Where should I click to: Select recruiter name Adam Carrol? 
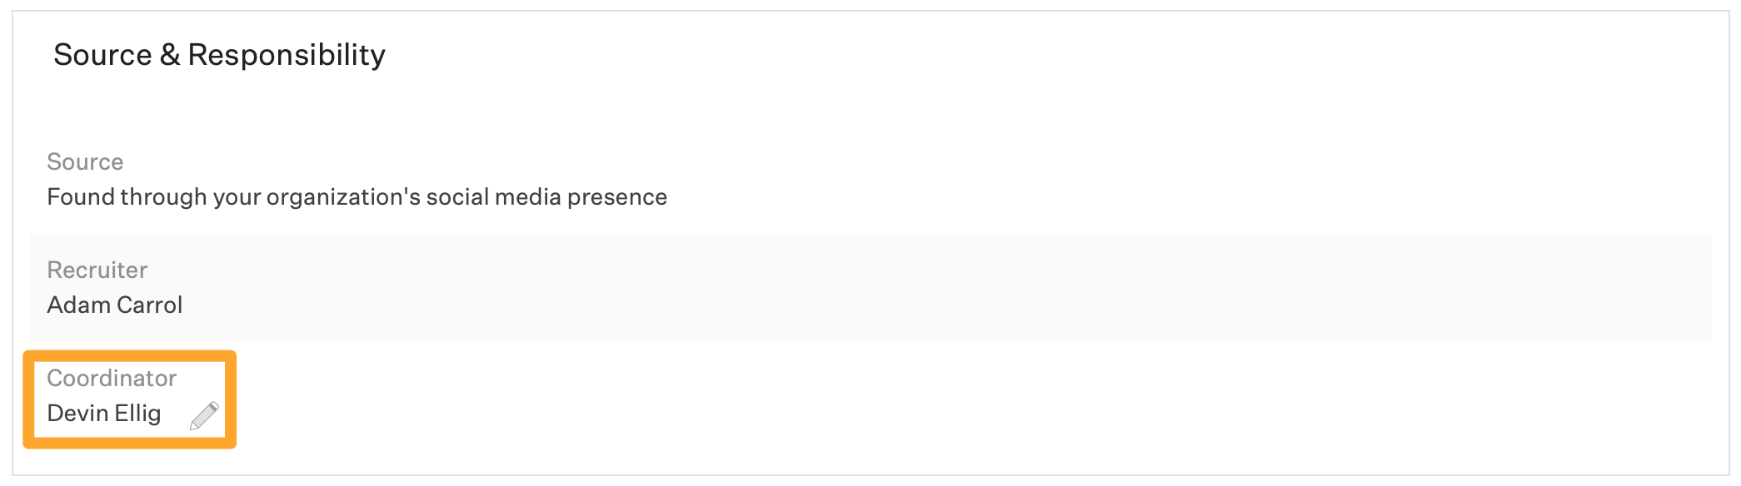pyautogui.click(x=115, y=305)
